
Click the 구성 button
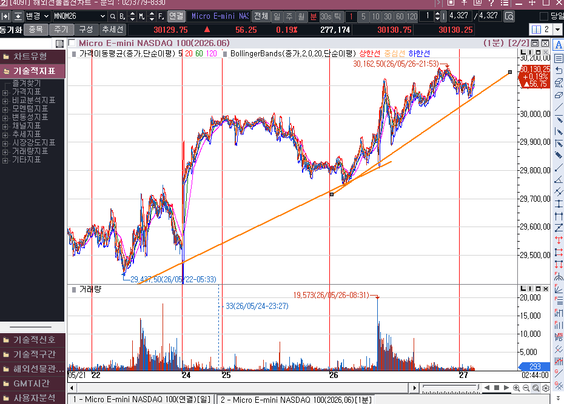click(86, 30)
